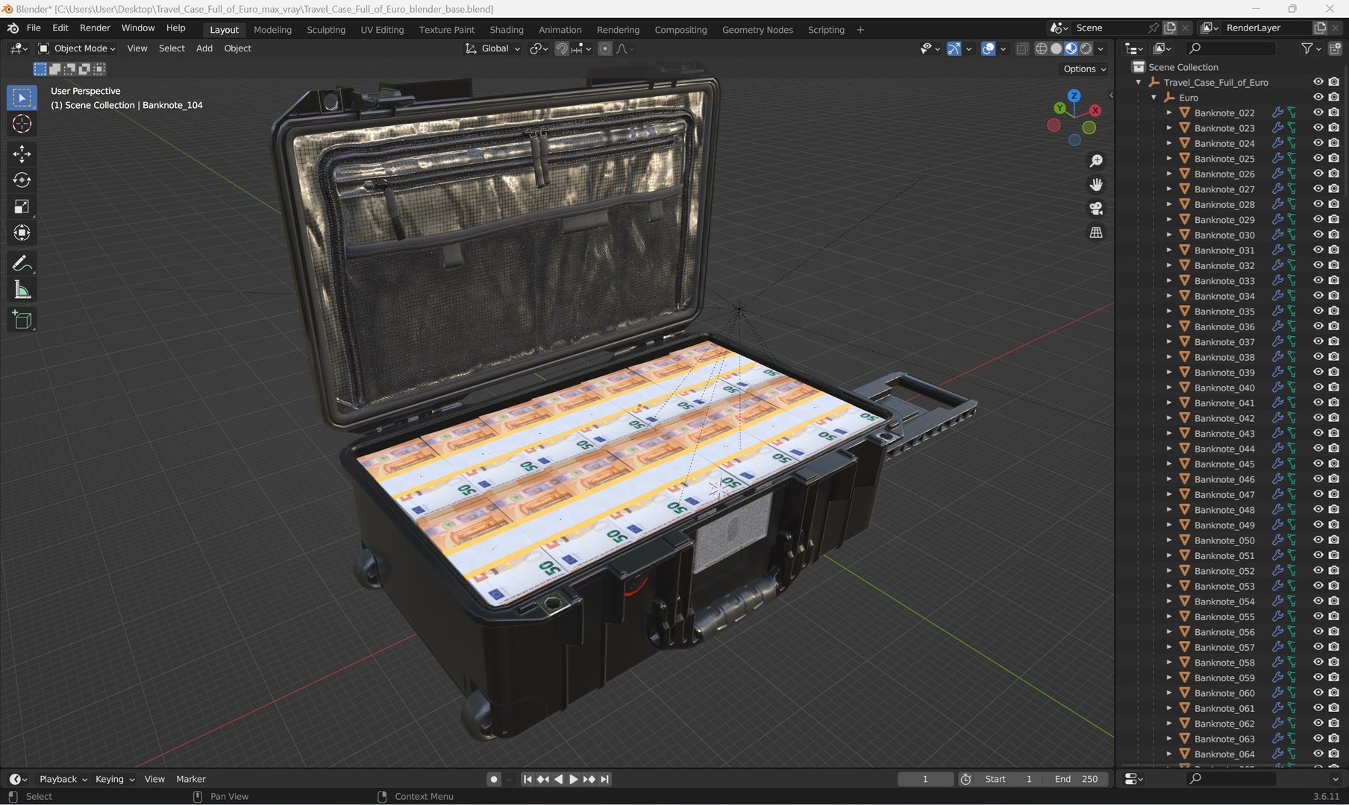Choose the Select Box tool
Screen dimensions: 1349x805
point(22,98)
